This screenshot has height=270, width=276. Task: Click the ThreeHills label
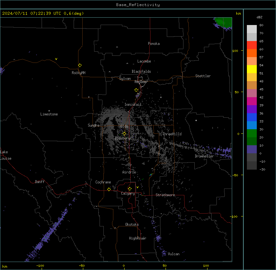172,134
